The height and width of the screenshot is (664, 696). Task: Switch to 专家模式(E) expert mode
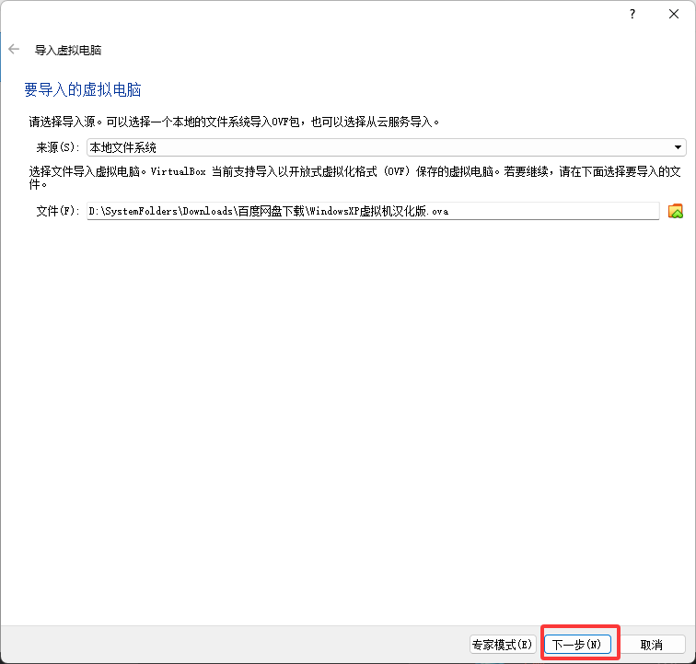pyautogui.click(x=502, y=645)
